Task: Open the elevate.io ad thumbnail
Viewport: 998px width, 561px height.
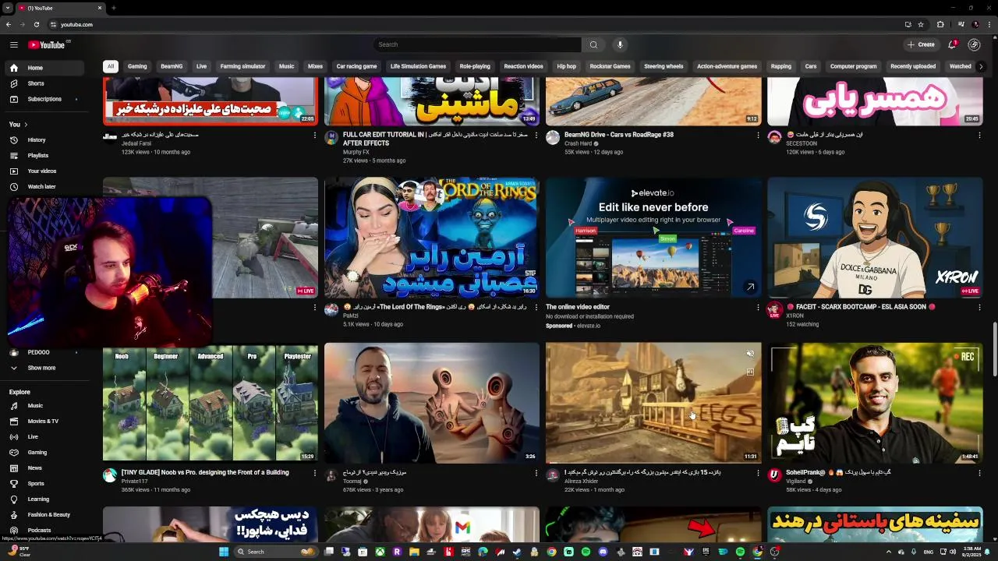Action: pos(653,238)
